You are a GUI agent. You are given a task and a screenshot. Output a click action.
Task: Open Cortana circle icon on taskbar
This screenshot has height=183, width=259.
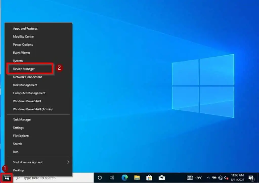point(100,178)
